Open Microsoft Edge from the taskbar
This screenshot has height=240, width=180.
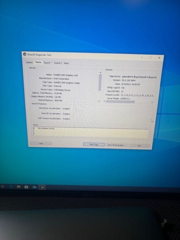(11, 187)
